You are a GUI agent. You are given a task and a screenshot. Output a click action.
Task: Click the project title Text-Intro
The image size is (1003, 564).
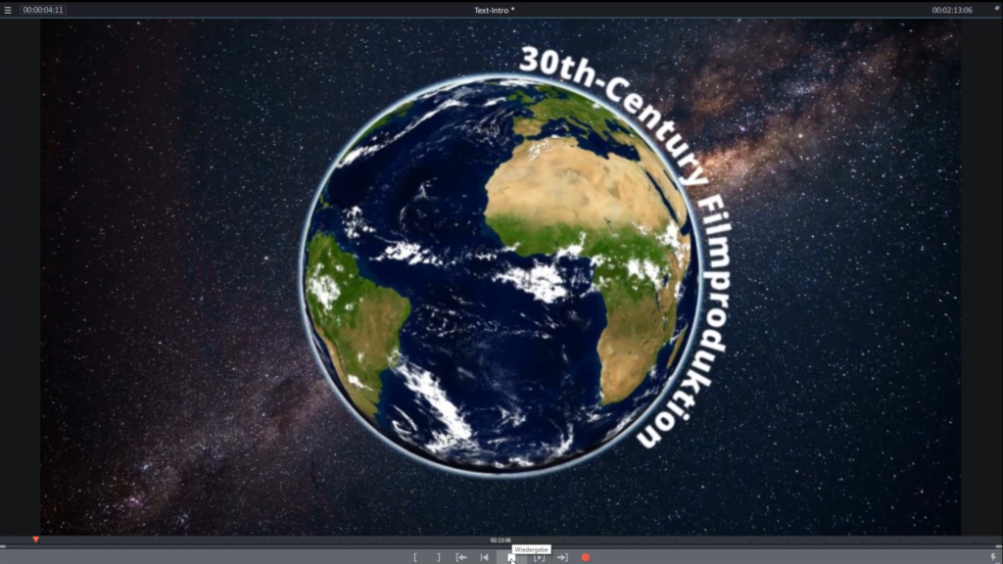click(x=494, y=10)
